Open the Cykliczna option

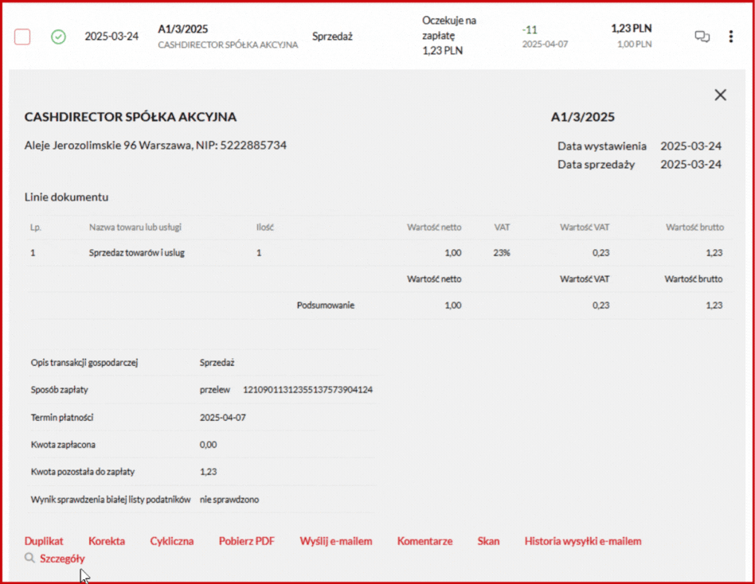pyautogui.click(x=172, y=541)
